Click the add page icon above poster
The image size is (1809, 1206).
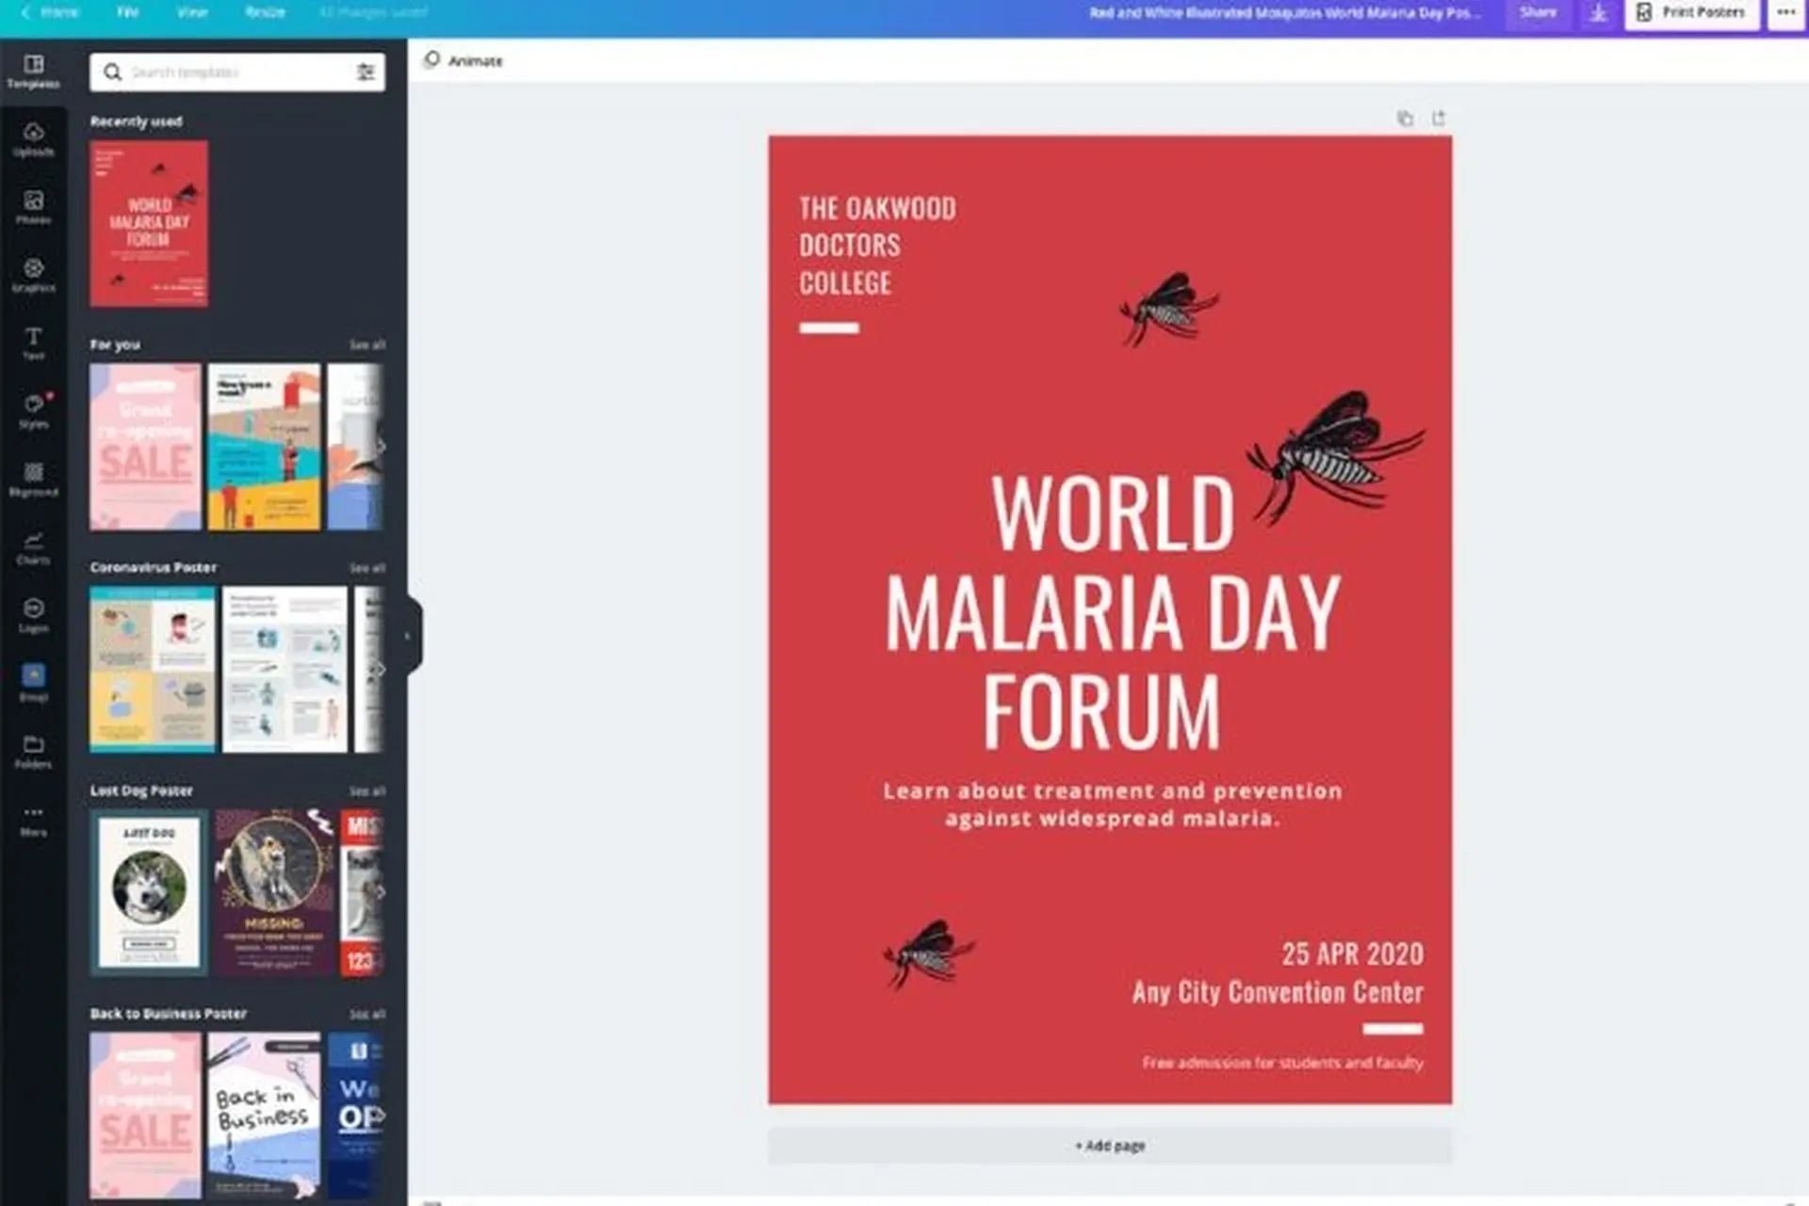tap(1439, 119)
